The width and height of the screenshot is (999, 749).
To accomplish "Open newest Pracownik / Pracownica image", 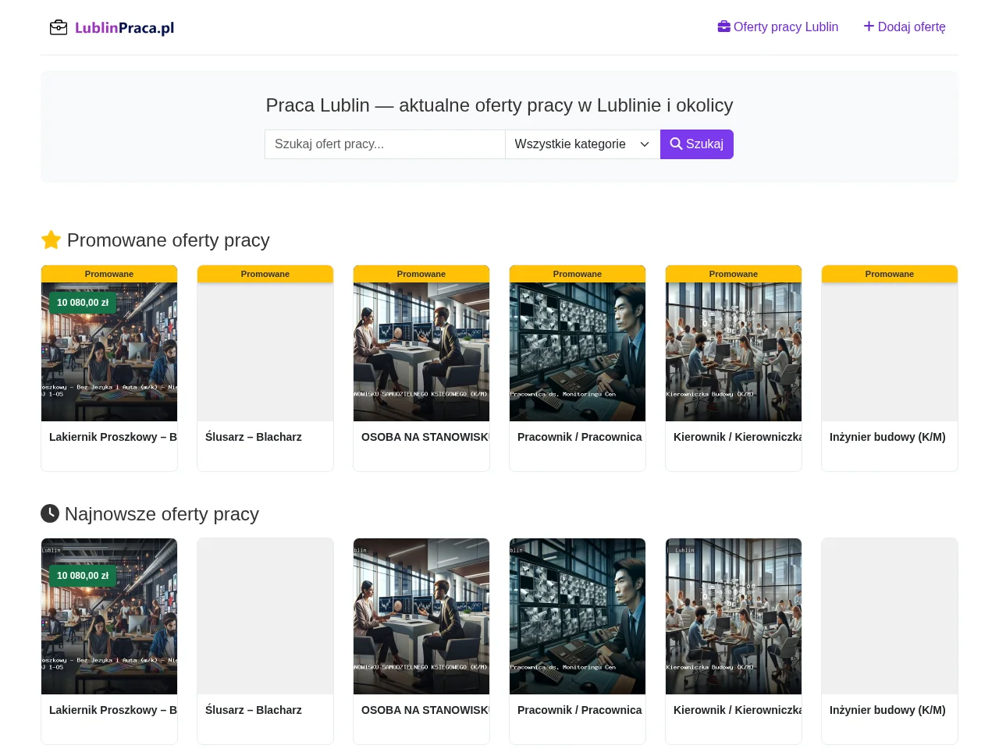I will coord(578,616).
